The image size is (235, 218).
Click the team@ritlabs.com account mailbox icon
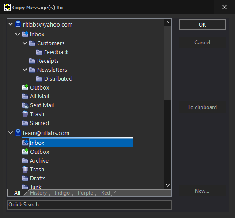pyautogui.click(x=18, y=132)
